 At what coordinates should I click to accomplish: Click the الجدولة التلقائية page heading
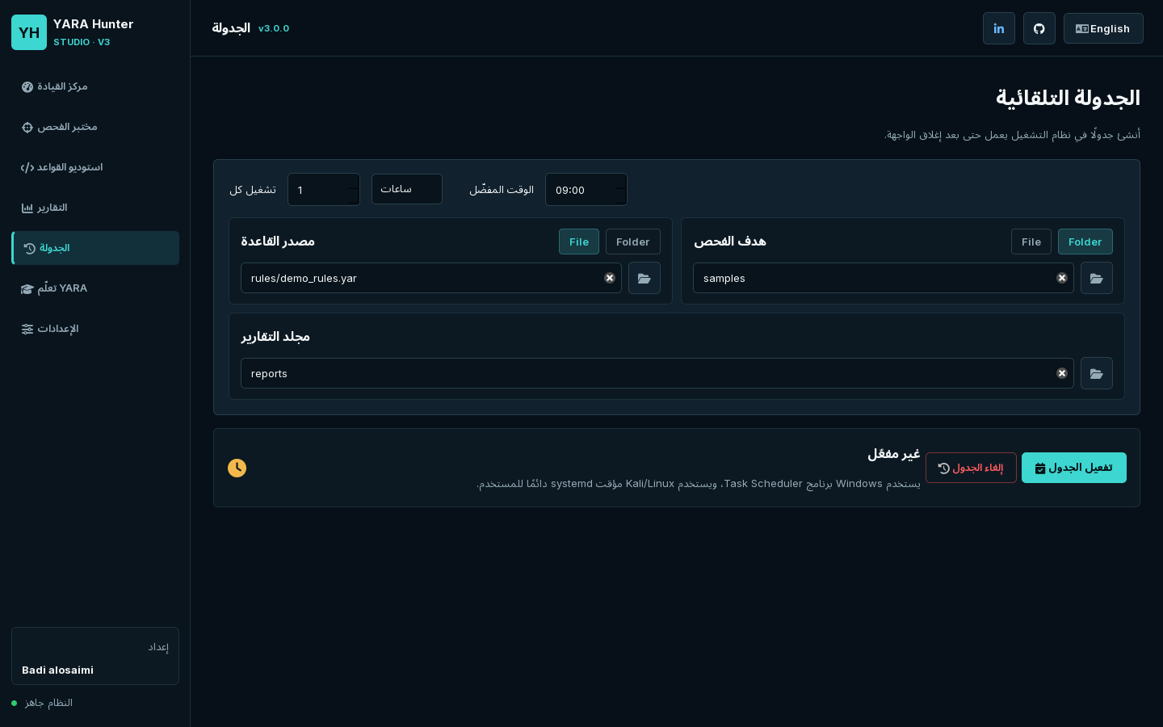[x=1068, y=98]
